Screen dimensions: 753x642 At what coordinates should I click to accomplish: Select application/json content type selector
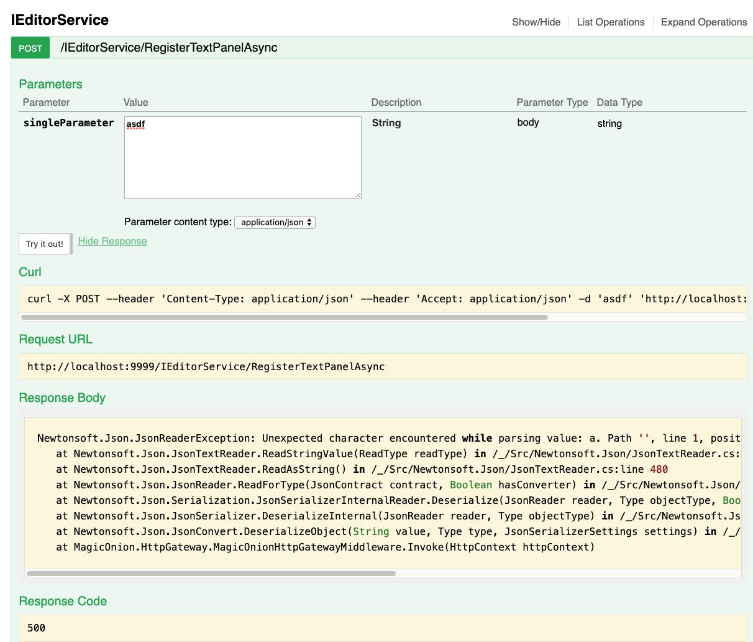(x=275, y=222)
